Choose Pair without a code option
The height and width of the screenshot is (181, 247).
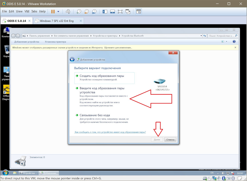tap(102, 118)
